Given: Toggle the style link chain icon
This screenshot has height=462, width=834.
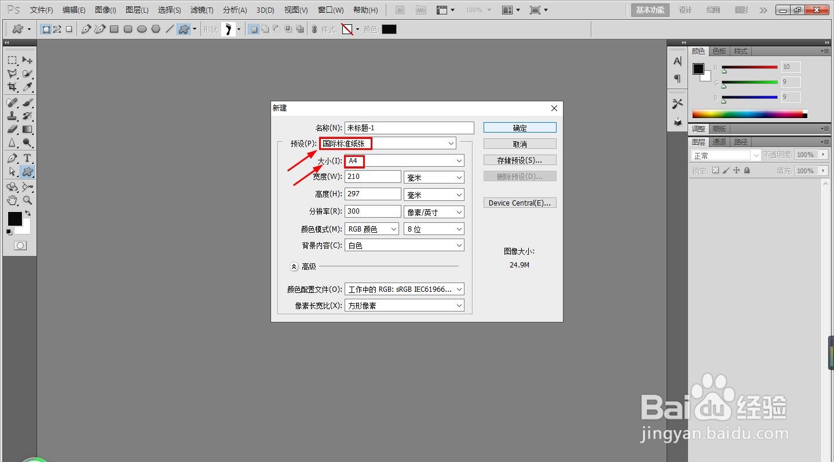Looking at the screenshot, I should [x=314, y=29].
